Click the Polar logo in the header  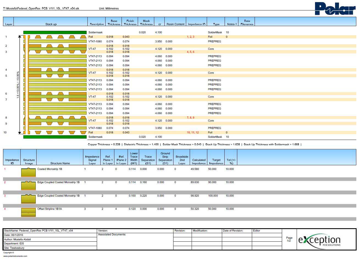pyautogui.click(x=335, y=9)
